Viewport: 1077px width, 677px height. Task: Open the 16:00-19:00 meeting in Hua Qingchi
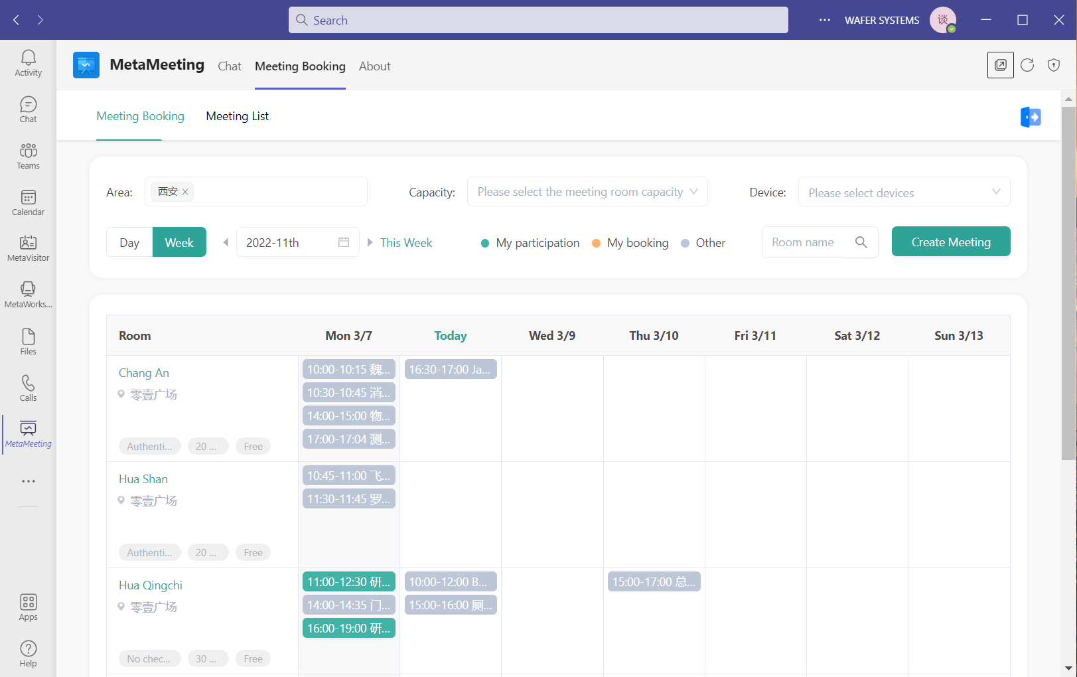[349, 629]
